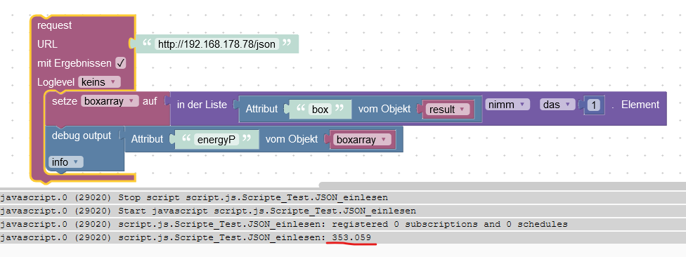Click the 'vom Objekt' label next to boxarray
Image resolution: width=686 pixels, height=257 pixels.
(292, 140)
